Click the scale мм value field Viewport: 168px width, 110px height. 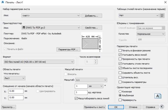pos(81,86)
